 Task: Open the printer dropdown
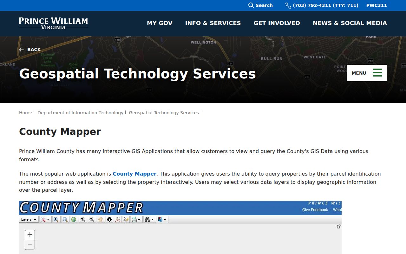[x=136, y=219]
